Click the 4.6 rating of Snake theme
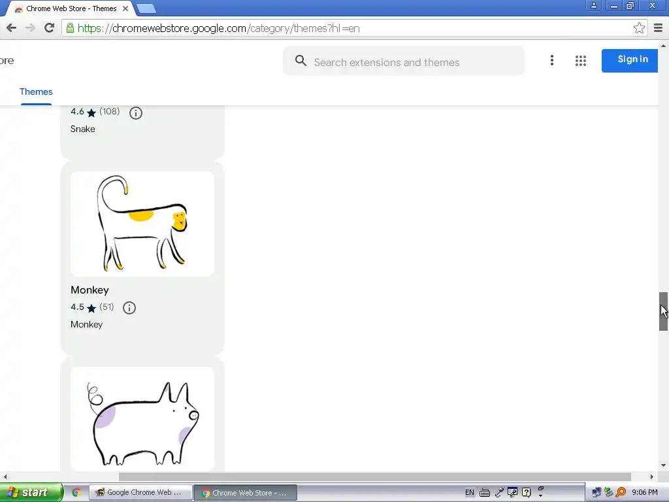 (77, 111)
